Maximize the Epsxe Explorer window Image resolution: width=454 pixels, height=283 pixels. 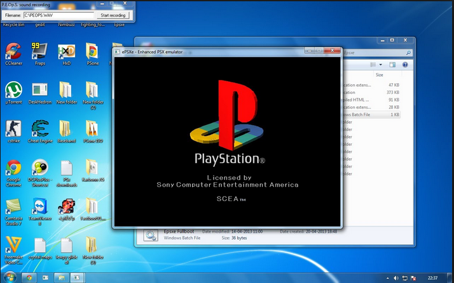coord(392,40)
